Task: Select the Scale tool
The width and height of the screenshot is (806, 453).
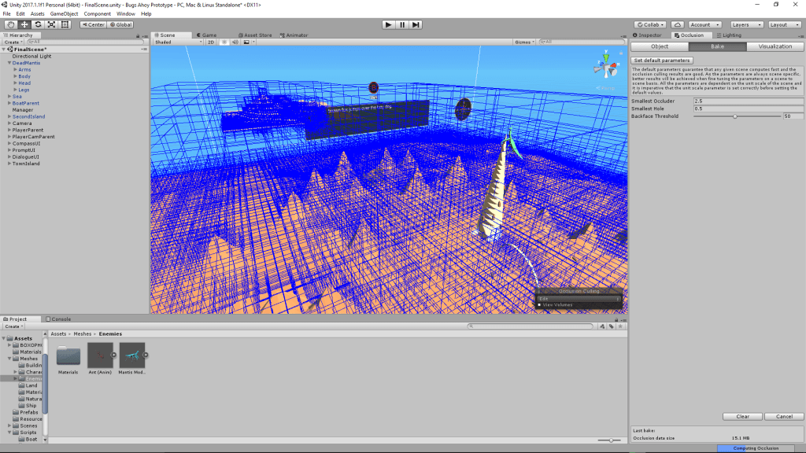Action: point(51,24)
